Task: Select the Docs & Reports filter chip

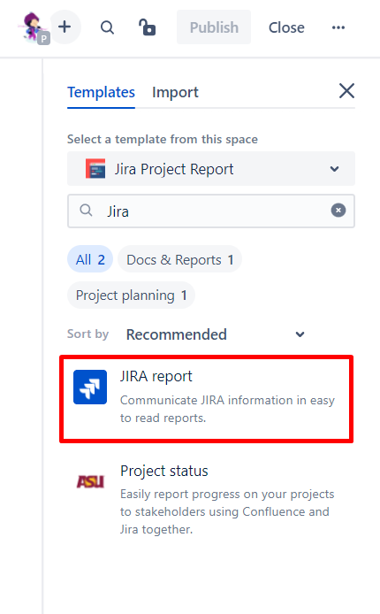Action: point(179,259)
